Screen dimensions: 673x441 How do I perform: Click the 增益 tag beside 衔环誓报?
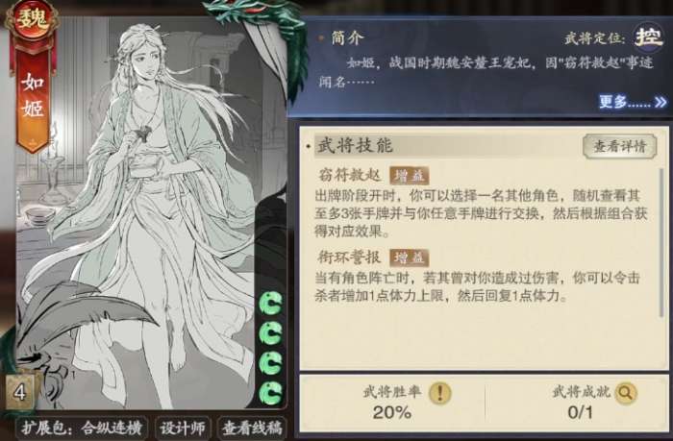409,257
